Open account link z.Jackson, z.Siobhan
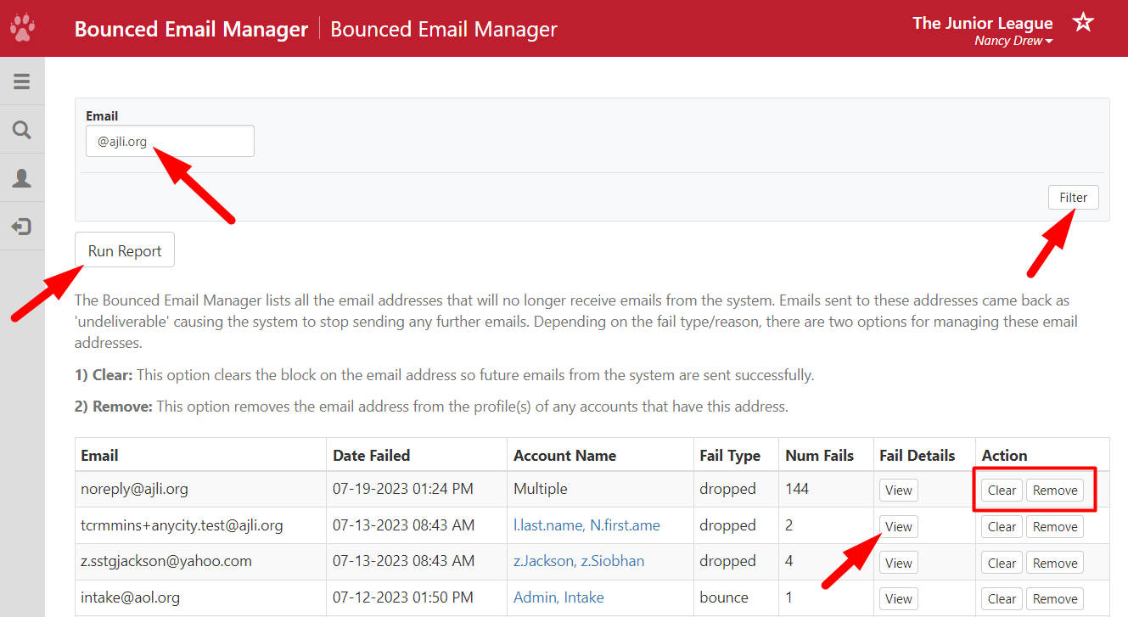Viewport: 1128px width, 617px height. [x=579, y=561]
